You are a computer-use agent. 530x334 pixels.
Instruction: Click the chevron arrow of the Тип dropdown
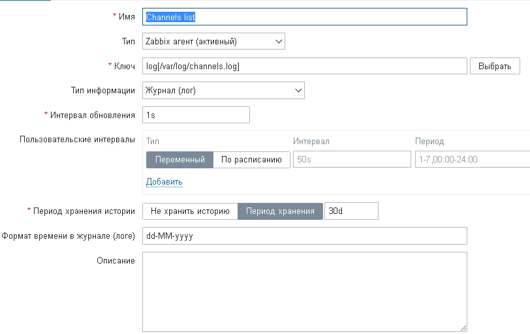[279, 42]
